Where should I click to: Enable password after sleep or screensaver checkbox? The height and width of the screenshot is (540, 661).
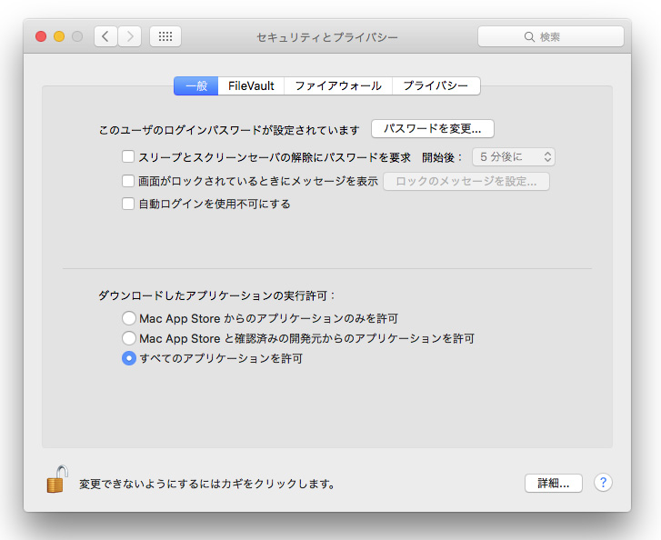tap(127, 156)
